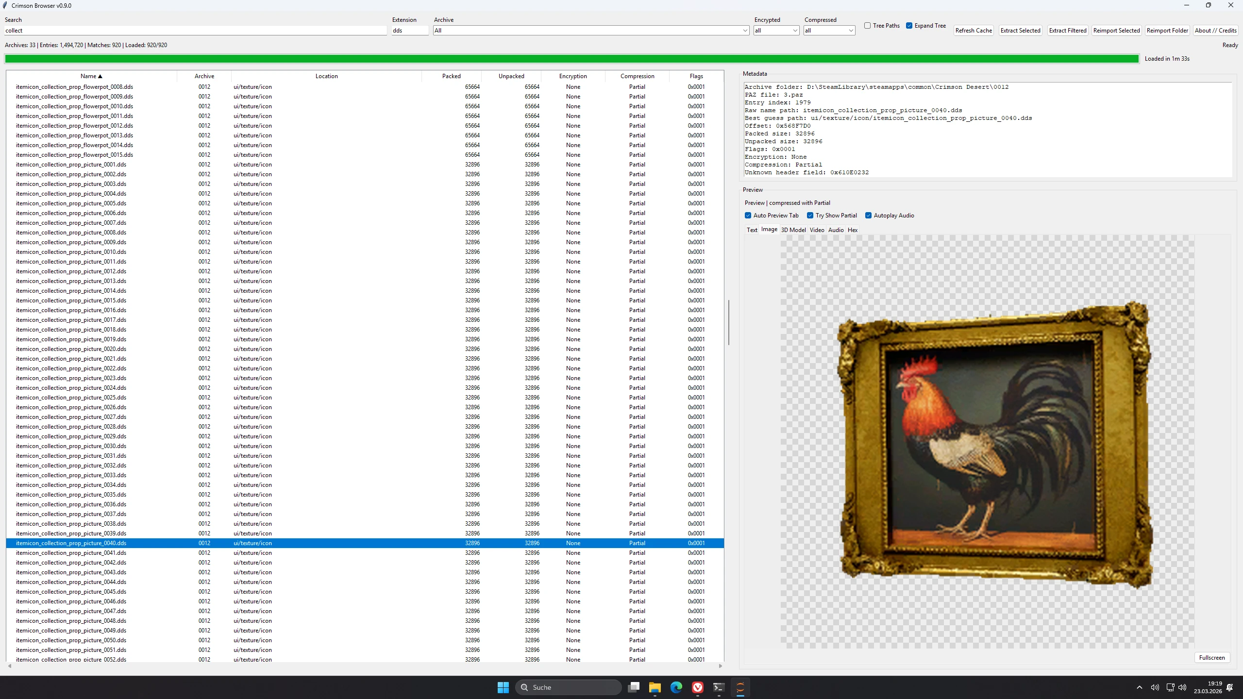
Task: Select itemicon_collection_prop_picture_0030.dds row
Action: coord(365,446)
